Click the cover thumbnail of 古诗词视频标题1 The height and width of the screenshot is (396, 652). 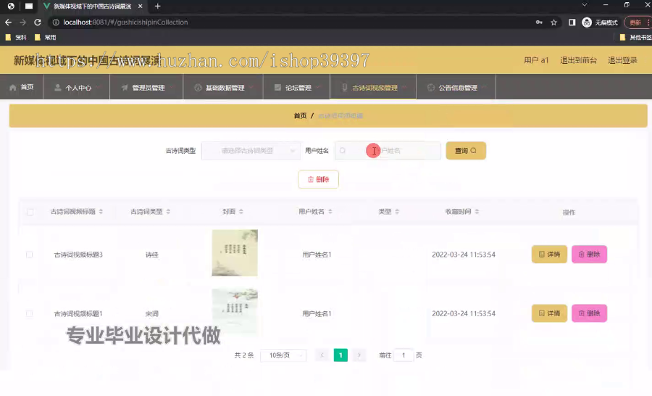(x=235, y=312)
